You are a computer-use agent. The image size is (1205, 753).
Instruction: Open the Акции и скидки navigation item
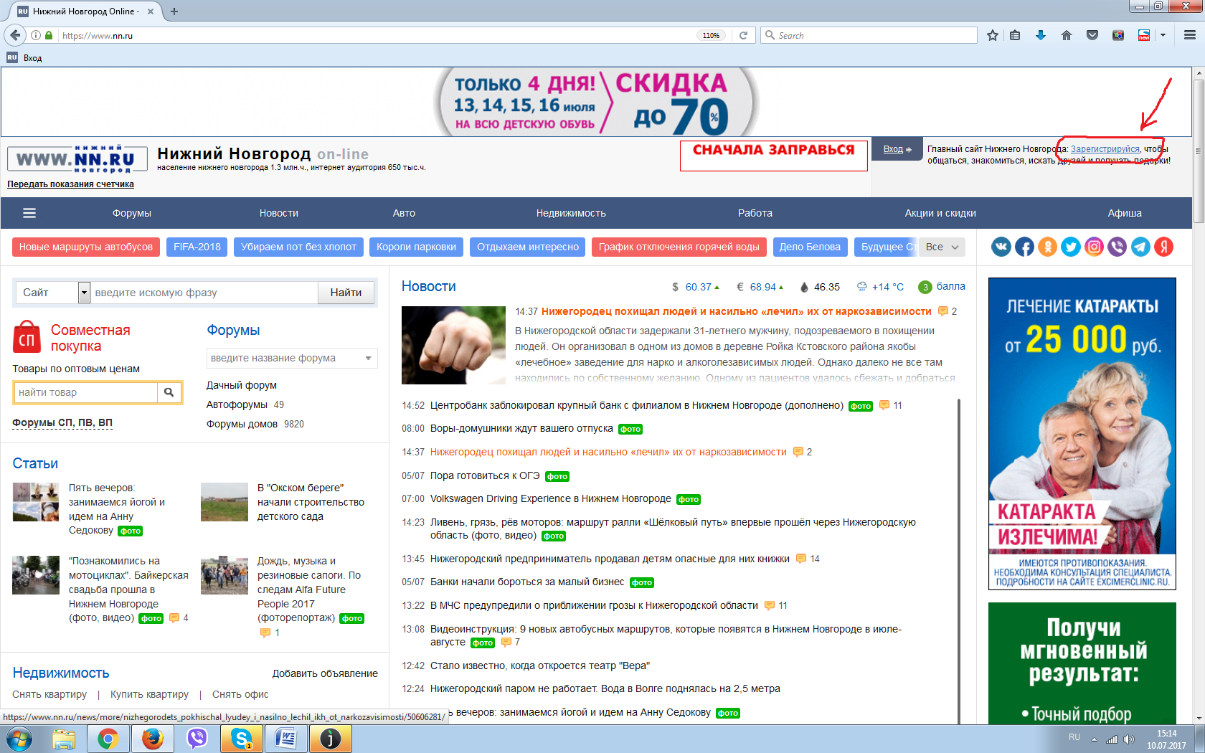click(940, 213)
